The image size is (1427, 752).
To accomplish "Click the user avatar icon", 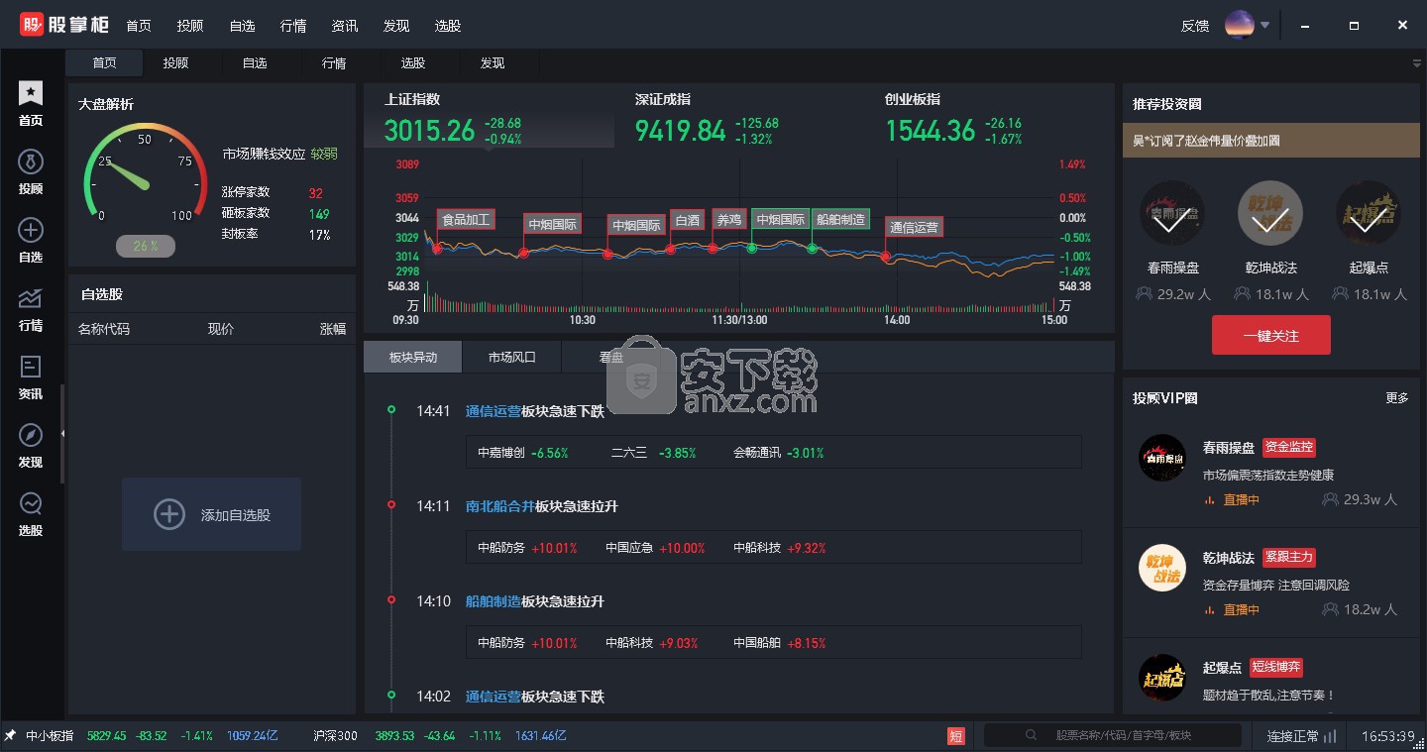I will coord(1240,25).
